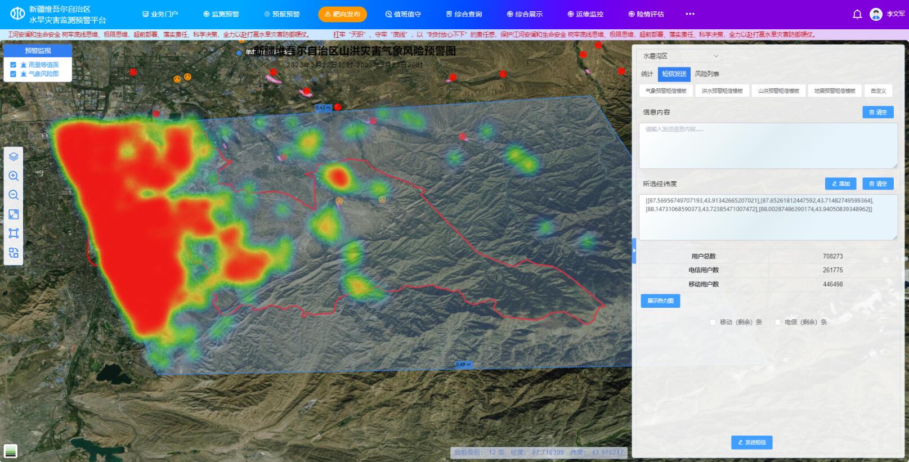
Task: Select the 自定义 template button
Action: 878,91
